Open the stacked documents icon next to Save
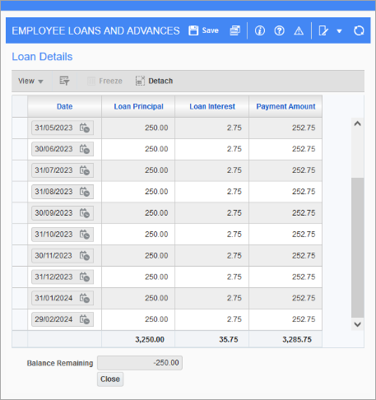The height and width of the screenshot is (400, 376). click(x=235, y=30)
